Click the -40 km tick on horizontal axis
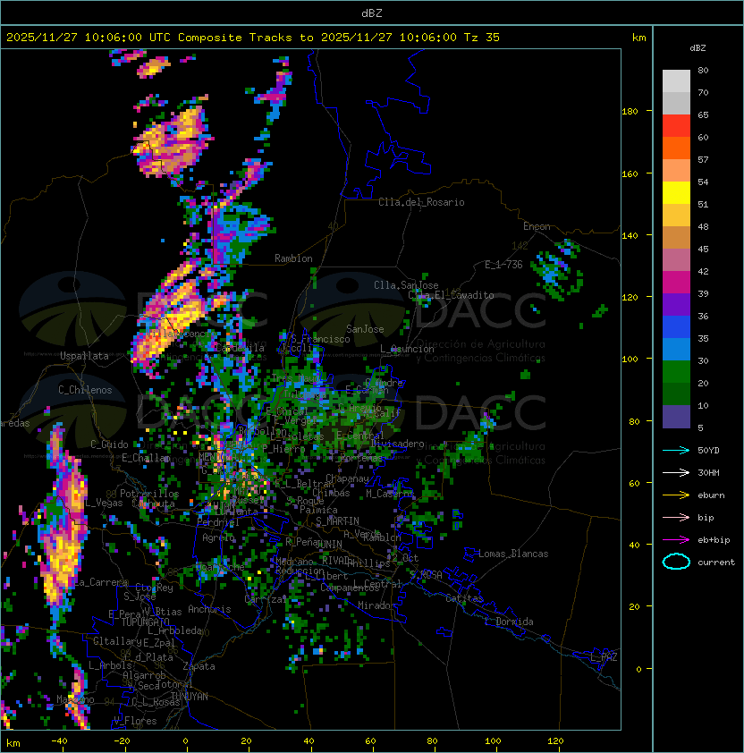 60,741
